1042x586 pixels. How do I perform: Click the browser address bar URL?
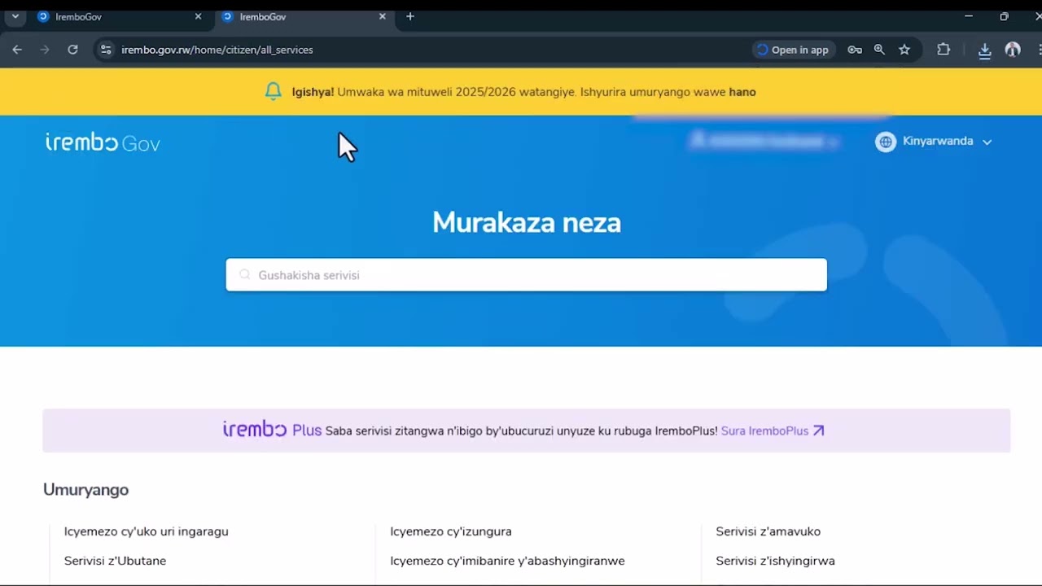(x=217, y=50)
